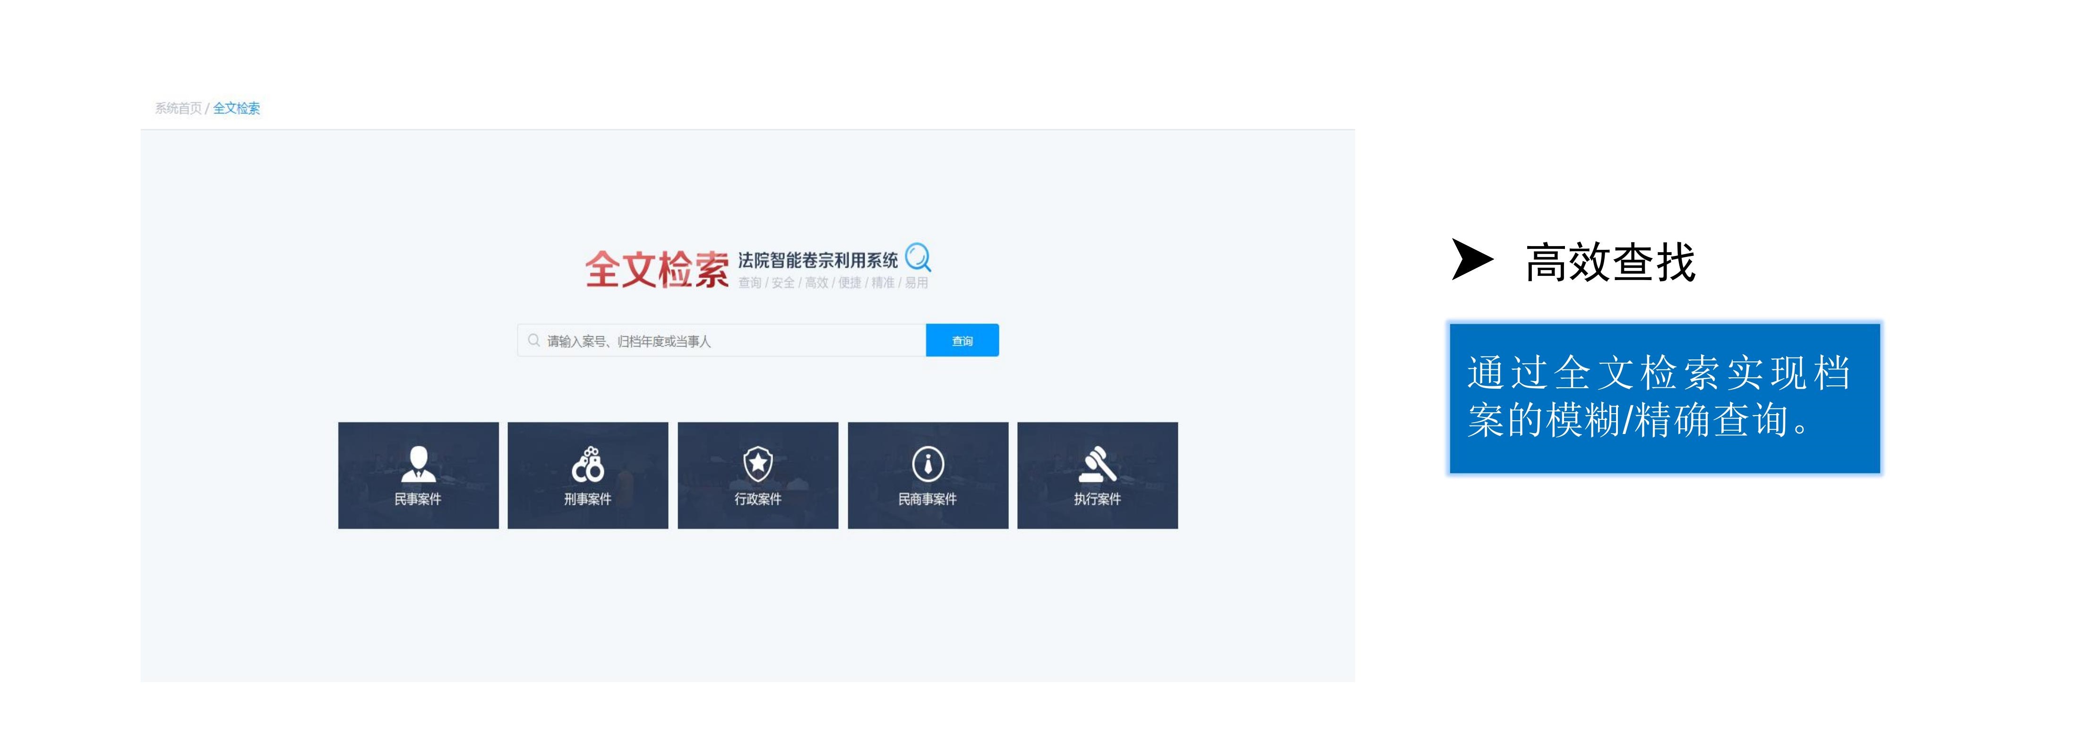Click the magnifier icon inside the search box

coord(534,341)
